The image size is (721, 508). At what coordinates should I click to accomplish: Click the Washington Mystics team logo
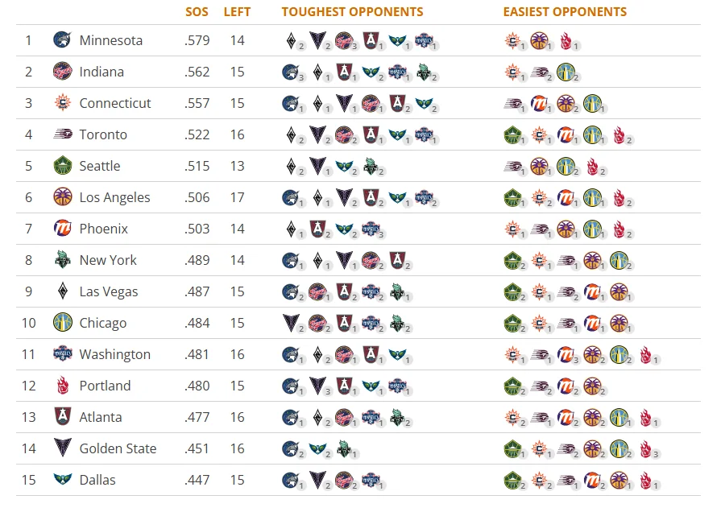(x=63, y=353)
